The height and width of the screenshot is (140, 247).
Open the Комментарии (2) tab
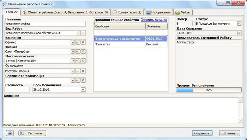click(x=127, y=12)
